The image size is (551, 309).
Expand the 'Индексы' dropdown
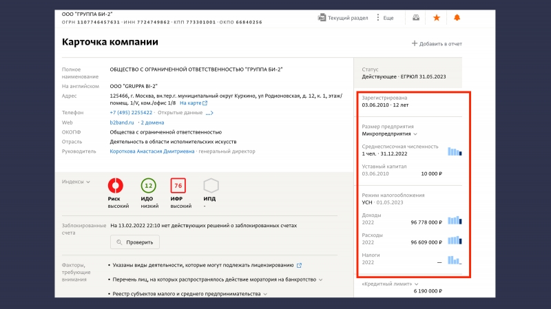pos(76,182)
